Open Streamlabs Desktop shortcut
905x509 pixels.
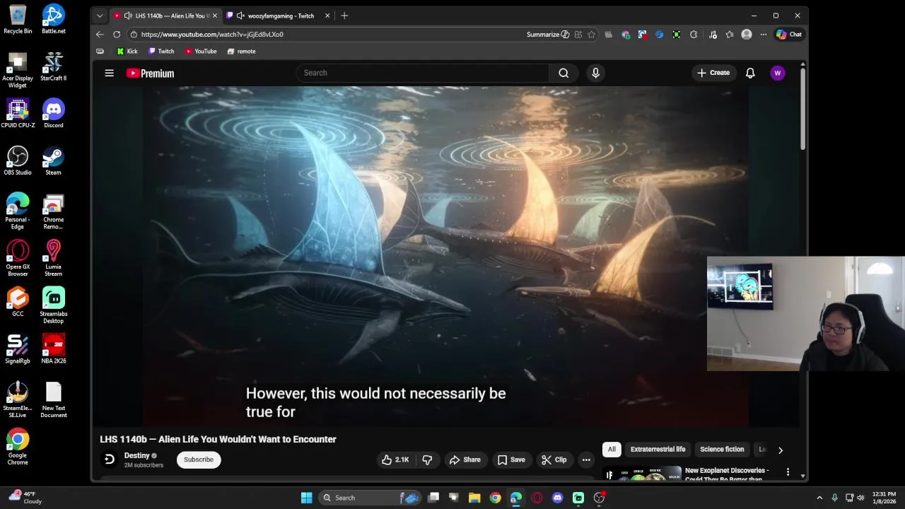[53, 305]
